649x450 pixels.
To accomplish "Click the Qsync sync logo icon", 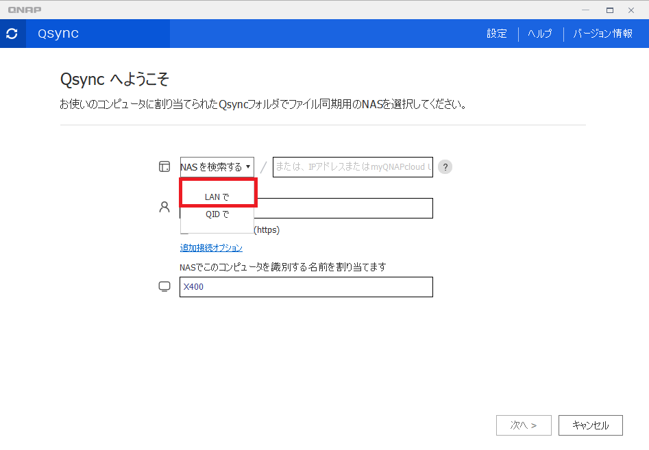I will [12, 34].
